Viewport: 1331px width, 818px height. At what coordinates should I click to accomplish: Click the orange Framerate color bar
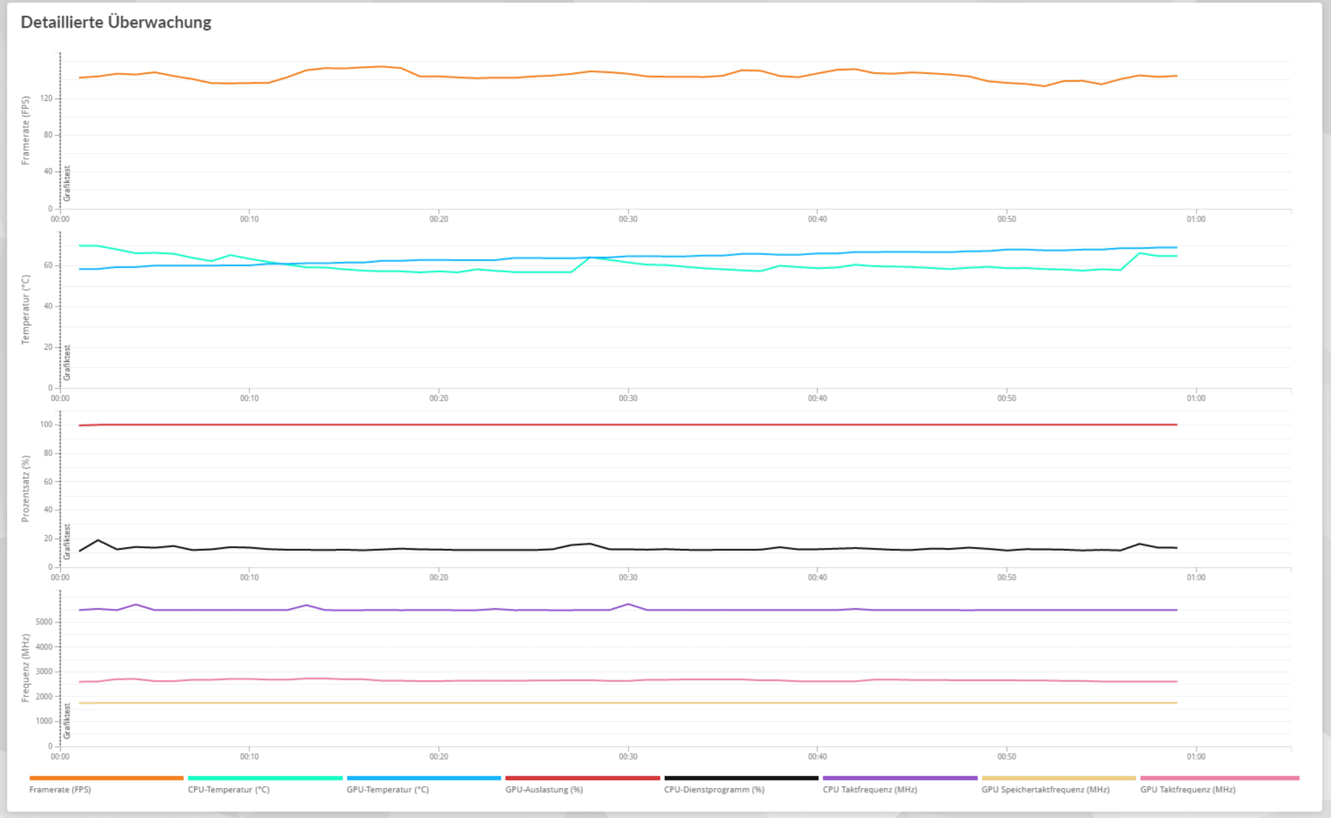106,778
